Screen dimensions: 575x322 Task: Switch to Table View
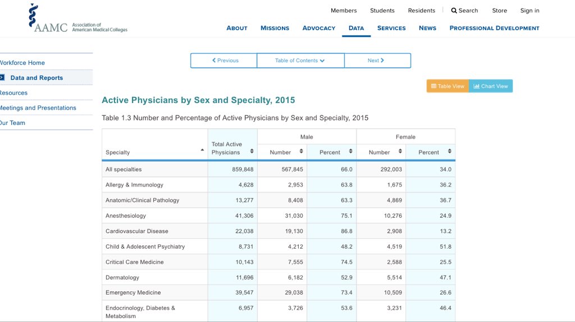click(448, 86)
